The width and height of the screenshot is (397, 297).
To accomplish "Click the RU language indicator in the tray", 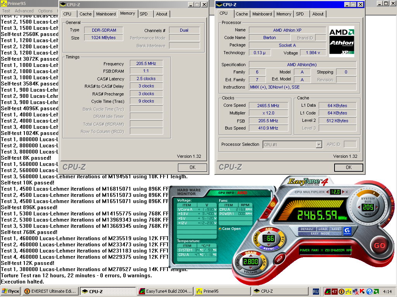I will tap(316, 291).
